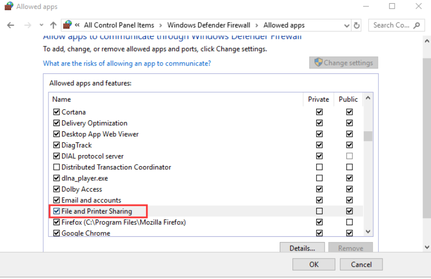Open Windows Defender Firewall breadcrumb
This screenshot has width=431, height=279.
(x=209, y=25)
